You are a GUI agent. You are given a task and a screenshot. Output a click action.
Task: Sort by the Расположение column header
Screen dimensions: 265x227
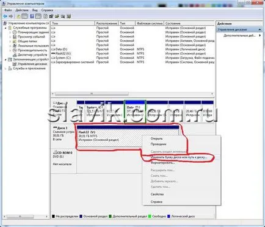[x=107, y=23]
